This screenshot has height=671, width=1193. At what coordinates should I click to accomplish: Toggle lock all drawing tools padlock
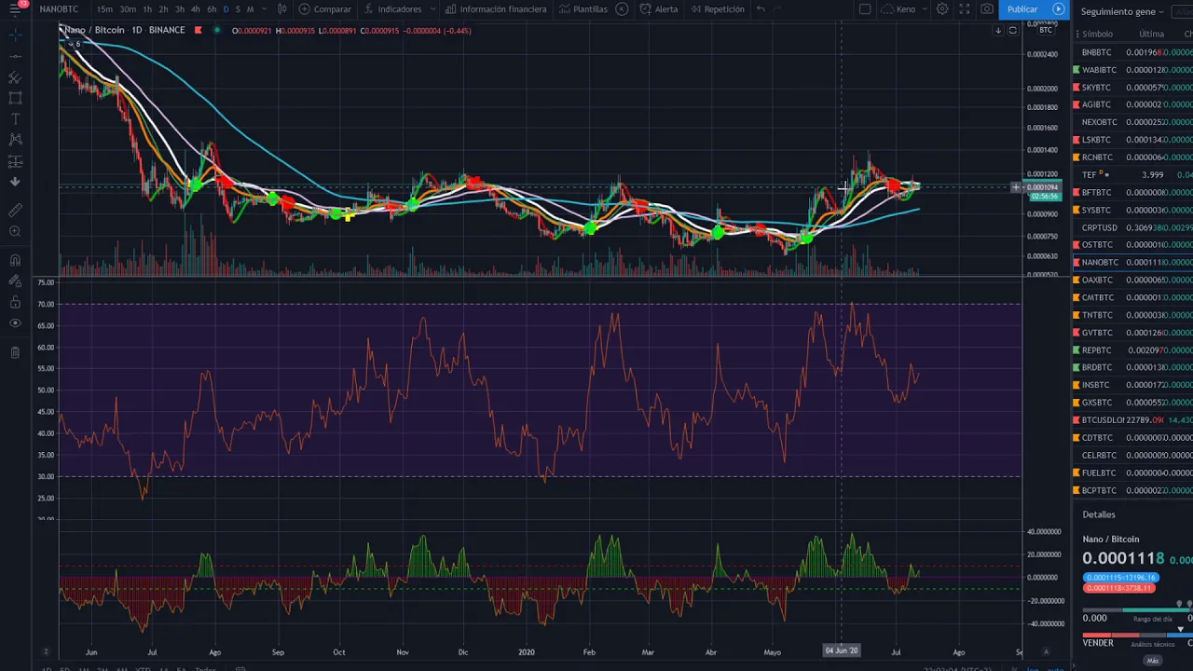(x=15, y=302)
